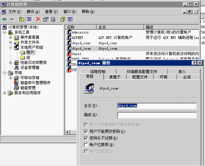Viewport: 205px width, 166px height.
Task: Click the help question mark toolbar icon
Action: click(x=63, y=19)
